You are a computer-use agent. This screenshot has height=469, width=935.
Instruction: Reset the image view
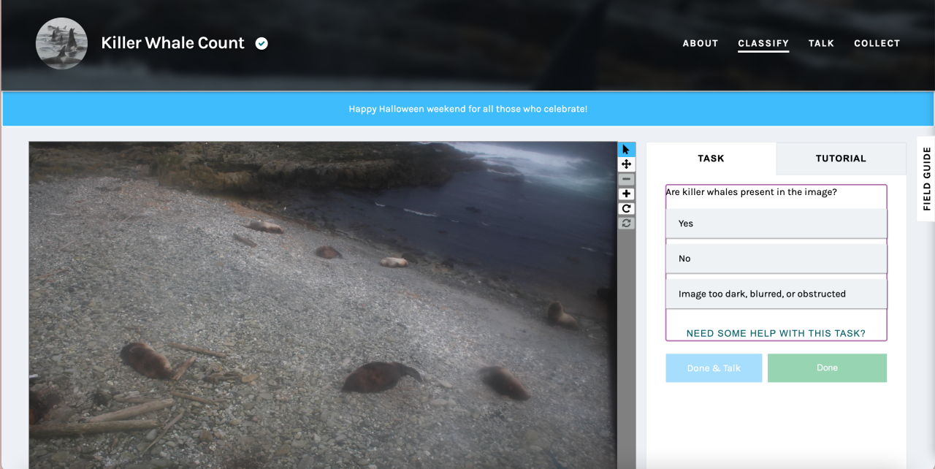click(x=626, y=223)
